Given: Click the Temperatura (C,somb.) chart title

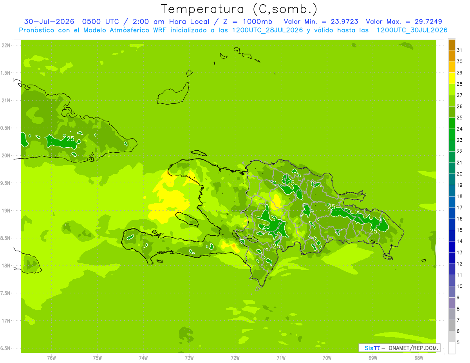Looking at the screenshot, I should (x=239, y=9).
